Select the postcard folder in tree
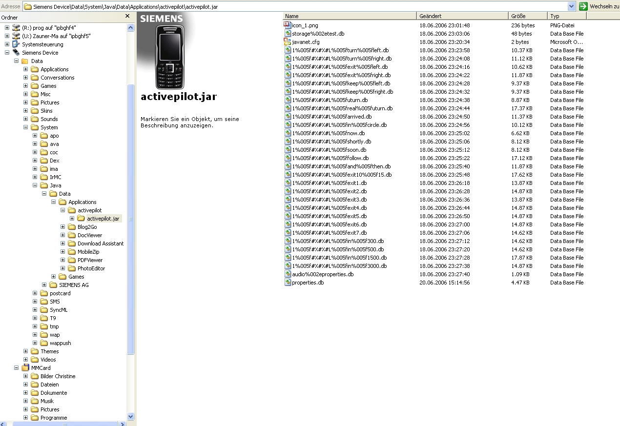 tap(60, 293)
